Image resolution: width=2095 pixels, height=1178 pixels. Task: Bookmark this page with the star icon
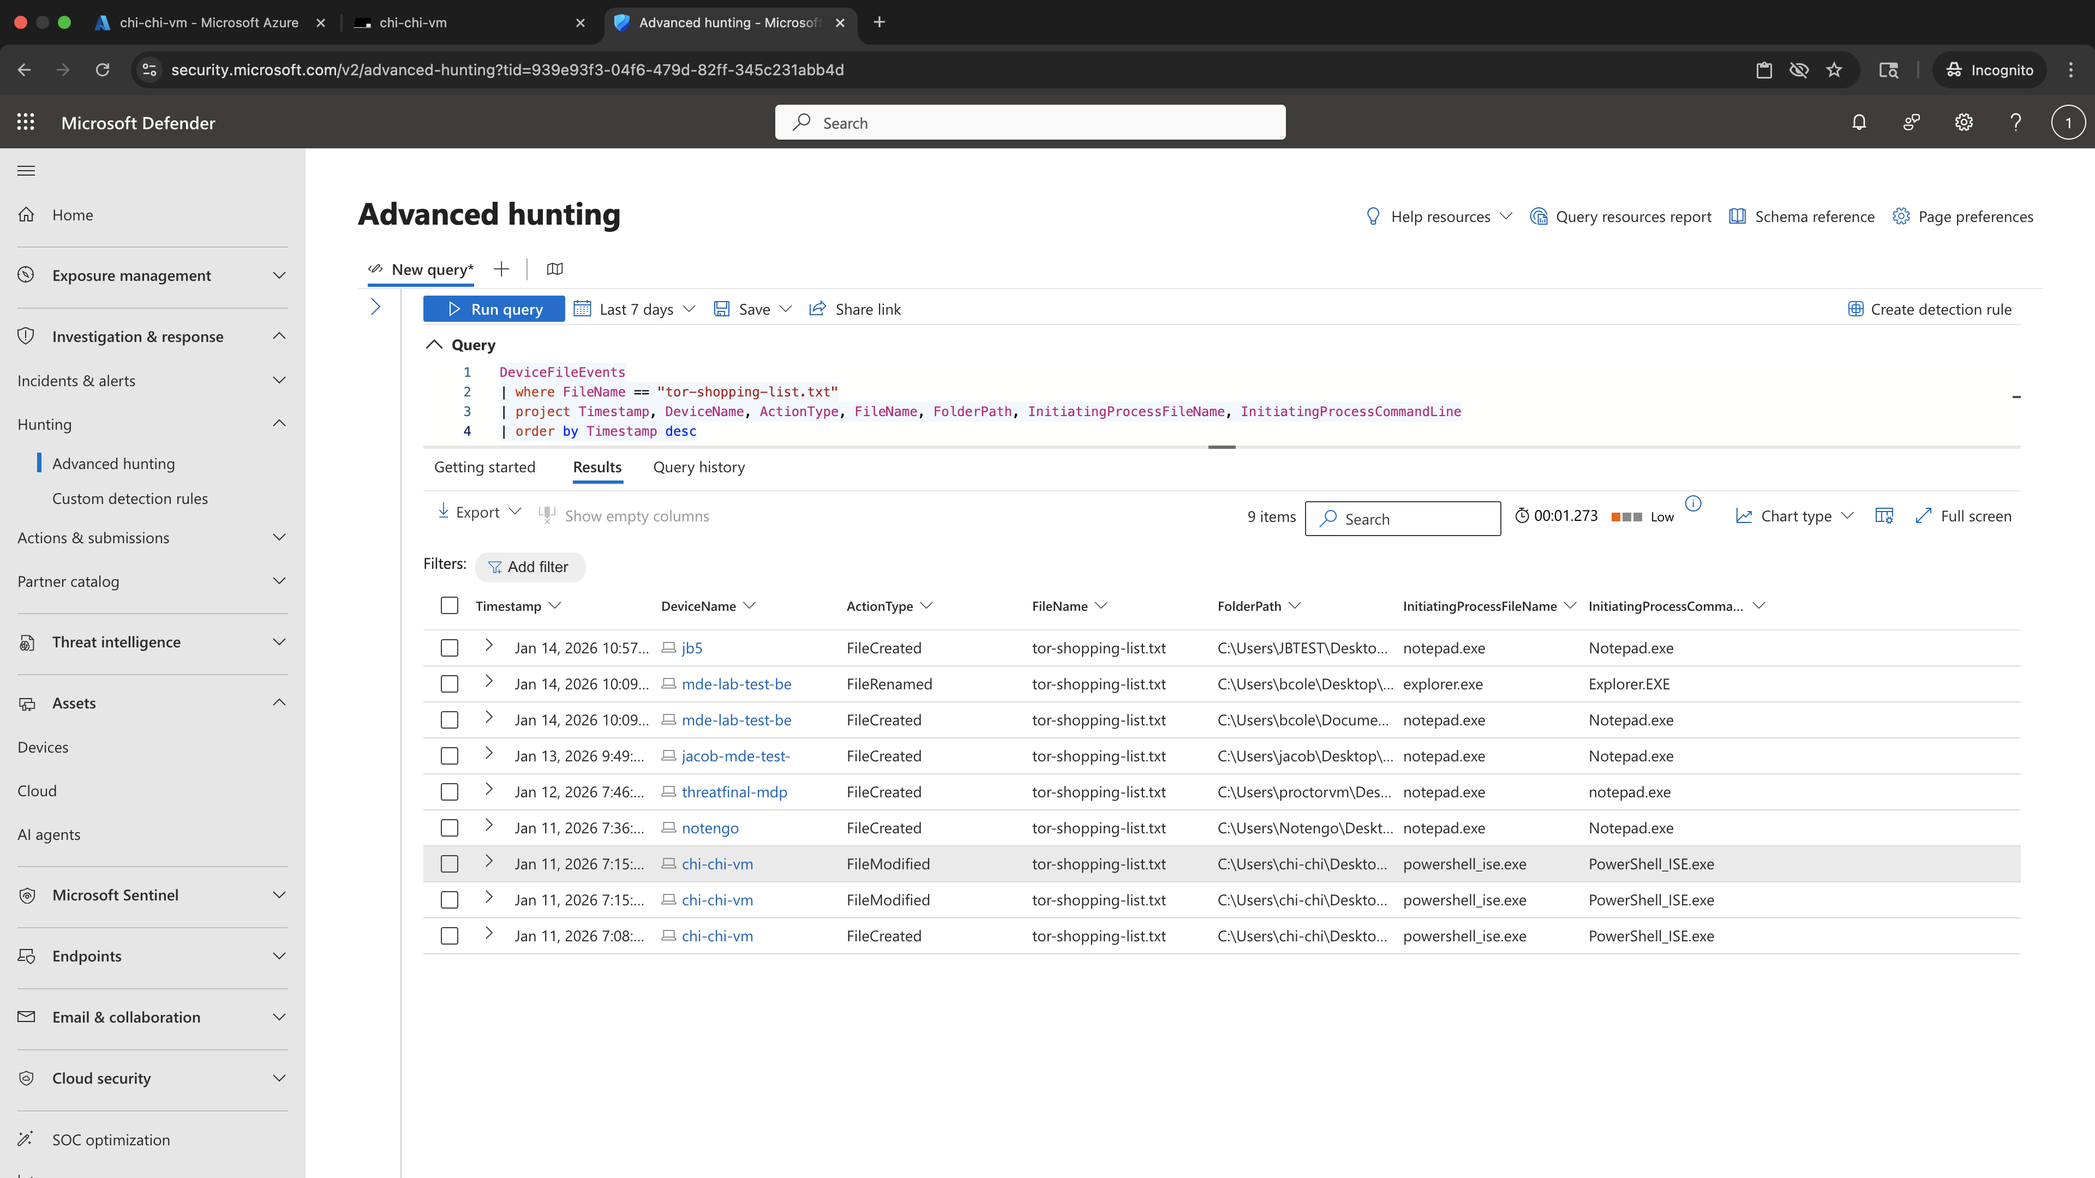pos(1833,70)
